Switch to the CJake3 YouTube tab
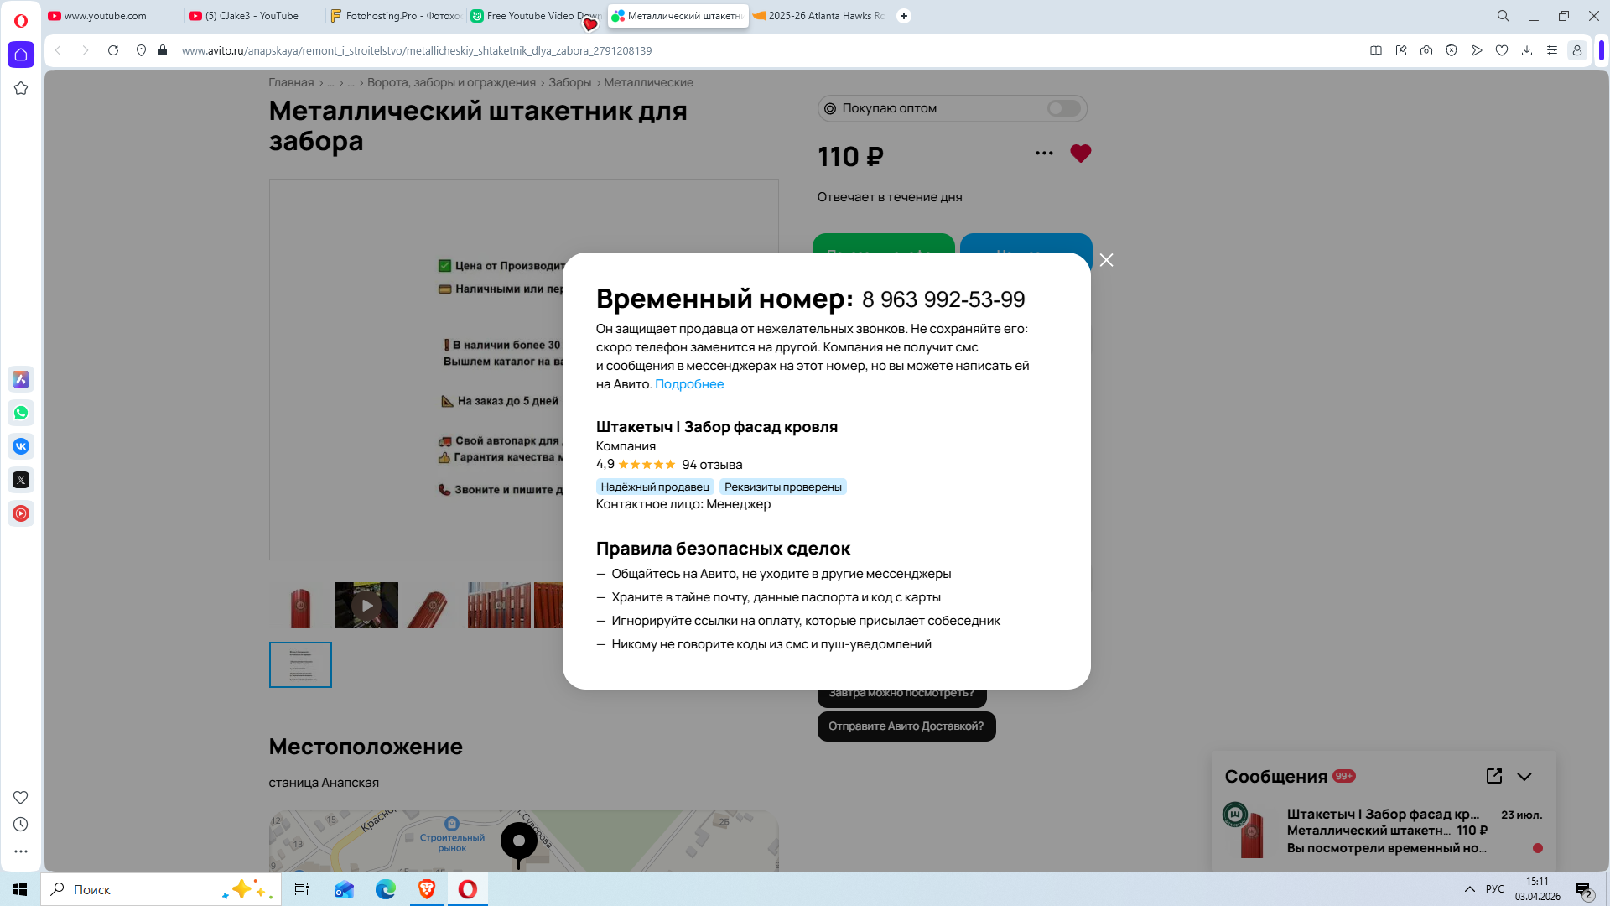The width and height of the screenshot is (1610, 906). pos(252,16)
